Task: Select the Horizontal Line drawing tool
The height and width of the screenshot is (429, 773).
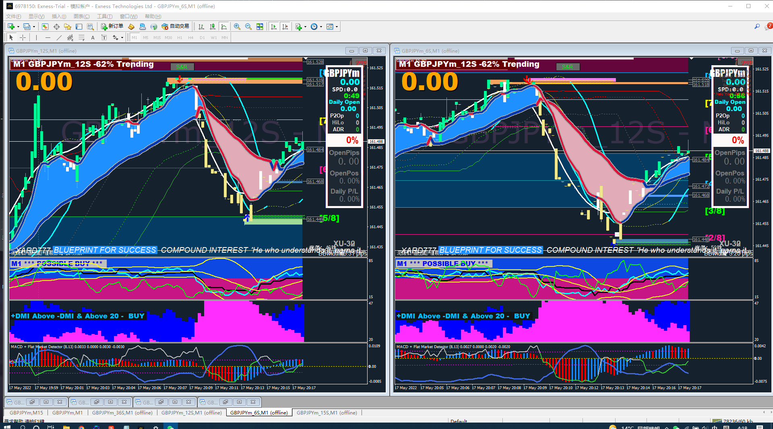Action: [x=48, y=37]
